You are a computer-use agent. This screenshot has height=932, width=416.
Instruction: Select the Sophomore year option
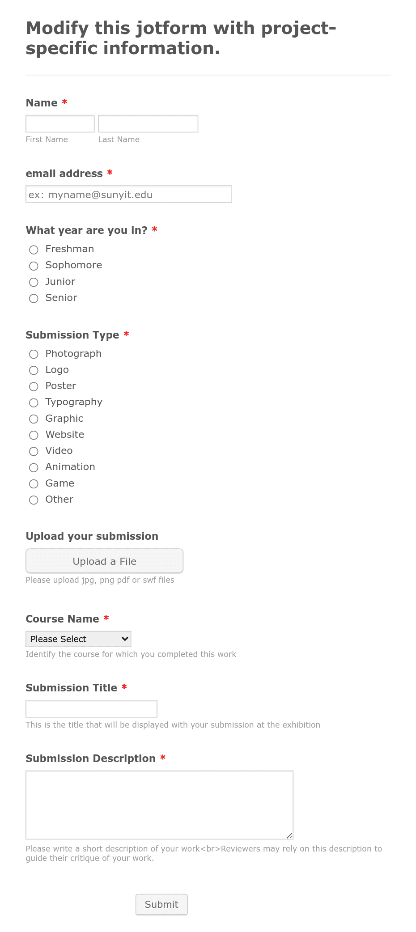click(34, 266)
